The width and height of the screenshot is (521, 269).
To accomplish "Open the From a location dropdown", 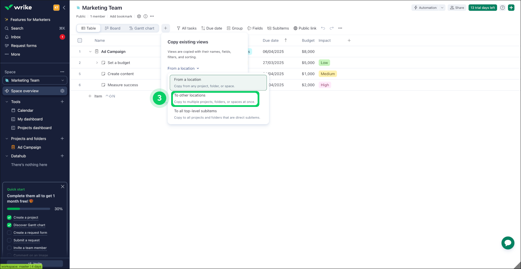I will pyautogui.click(x=183, y=68).
